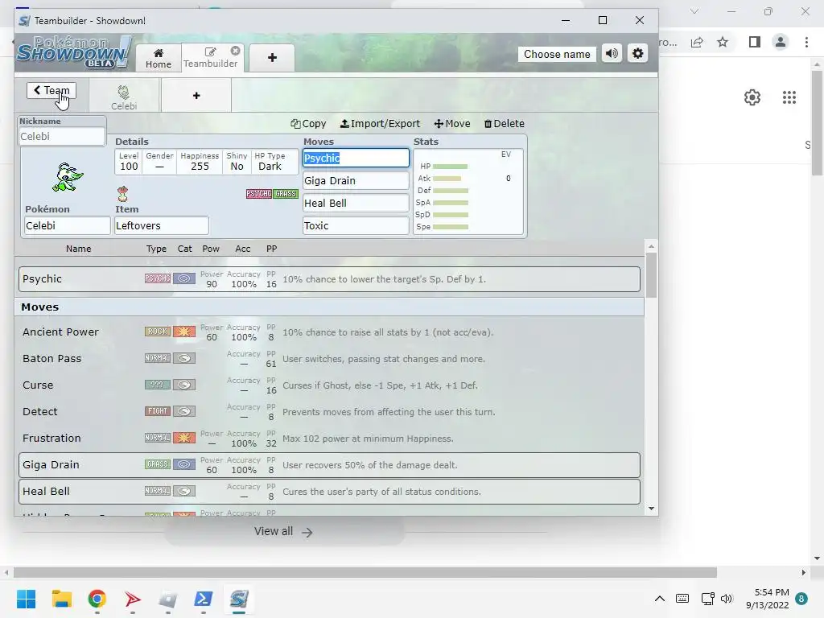Screen dimensions: 824x618
Task: Click the scroll down arrow of move list
Action: point(651,509)
